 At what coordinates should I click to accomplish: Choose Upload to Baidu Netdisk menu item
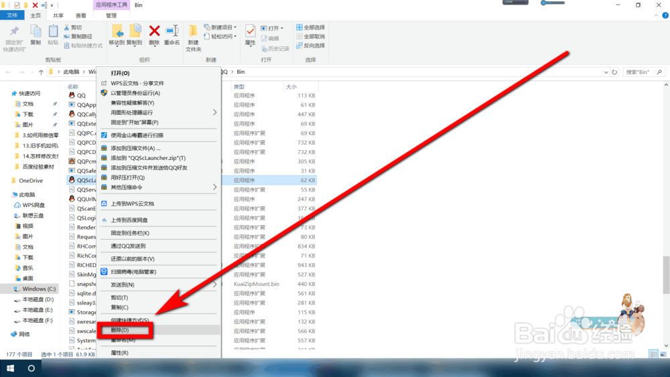pos(159,220)
